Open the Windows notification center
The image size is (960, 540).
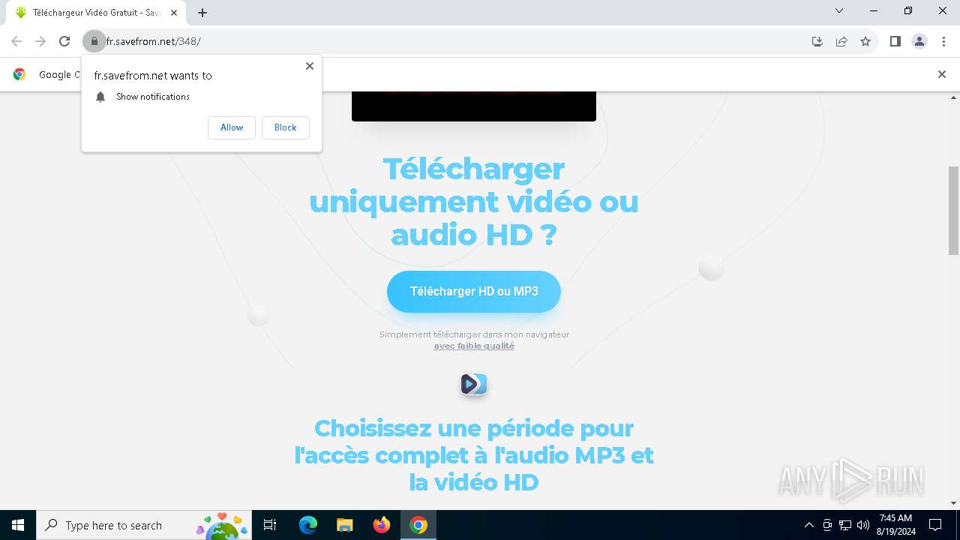click(x=935, y=525)
